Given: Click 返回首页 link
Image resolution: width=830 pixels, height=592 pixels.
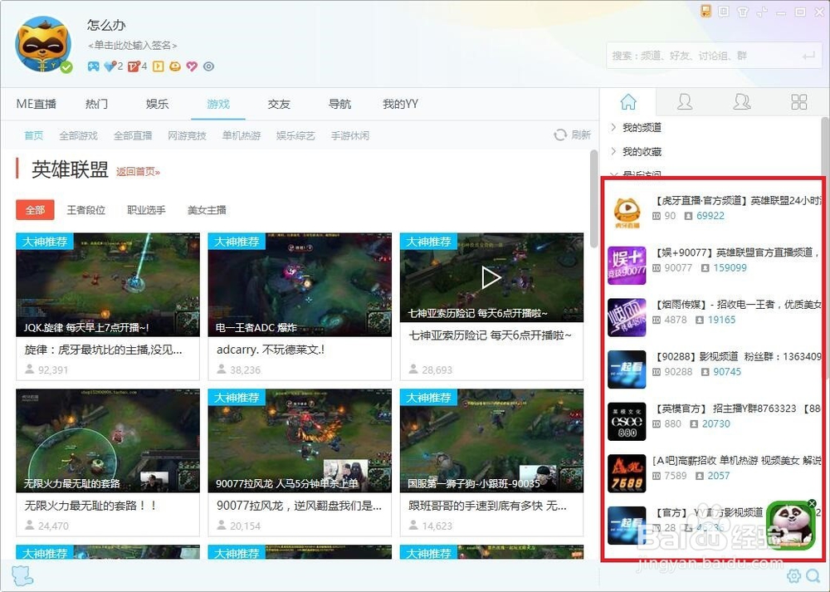Looking at the screenshot, I should click(x=138, y=172).
